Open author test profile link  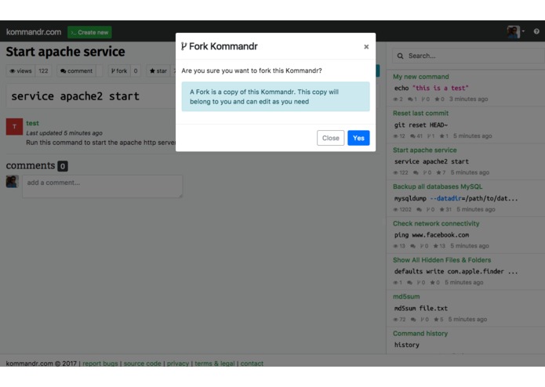tap(32, 123)
